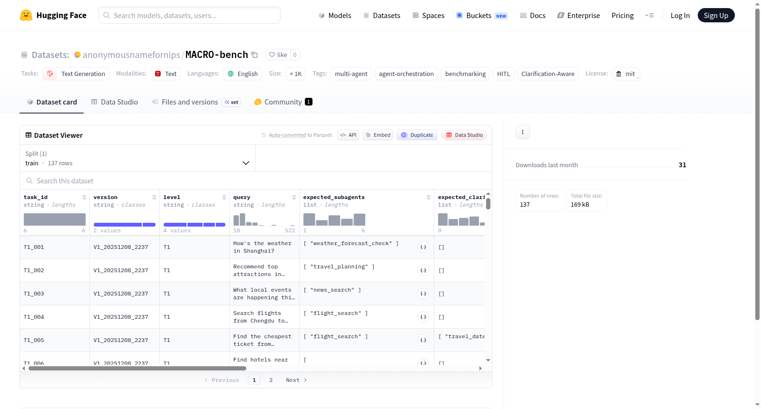Viewport: 761px width, 409px height.
Task: Open the Files and versions tab
Action: coord(195,102)
